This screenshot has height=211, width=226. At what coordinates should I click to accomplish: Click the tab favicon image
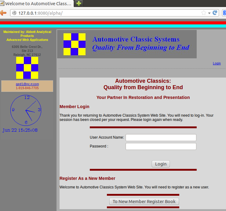2,4
